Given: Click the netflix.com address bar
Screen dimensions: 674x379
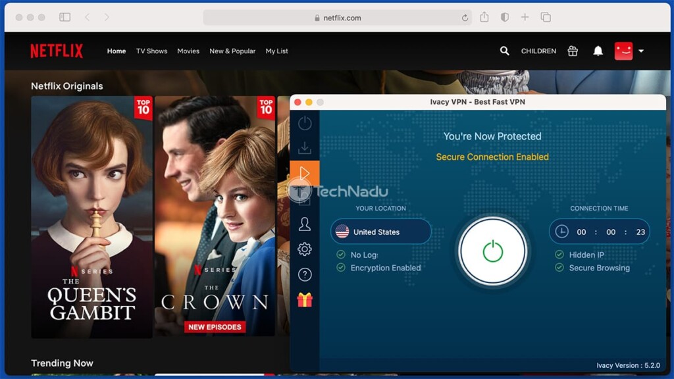Looking at the screenshot, I should pos(338,18).
